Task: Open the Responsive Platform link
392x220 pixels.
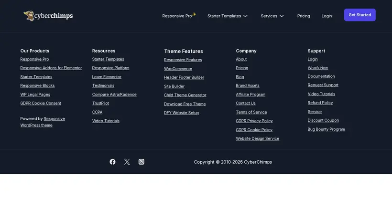Action: tap(111, 68)
